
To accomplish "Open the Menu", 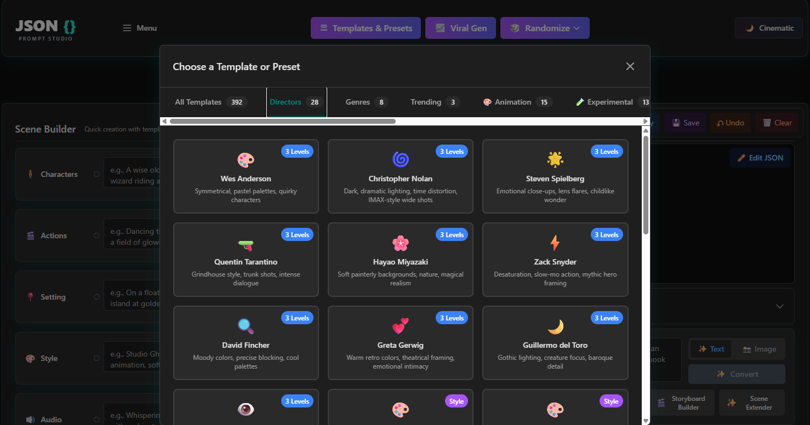I will pyautogui.click(x=140, y=27).
